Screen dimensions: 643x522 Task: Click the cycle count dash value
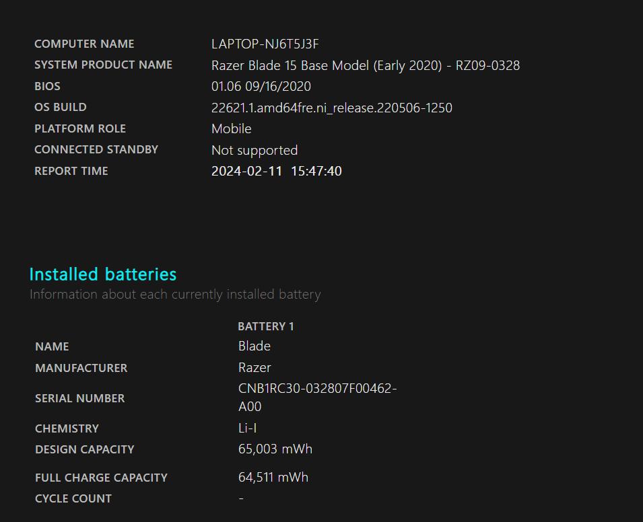coord(241,498)
